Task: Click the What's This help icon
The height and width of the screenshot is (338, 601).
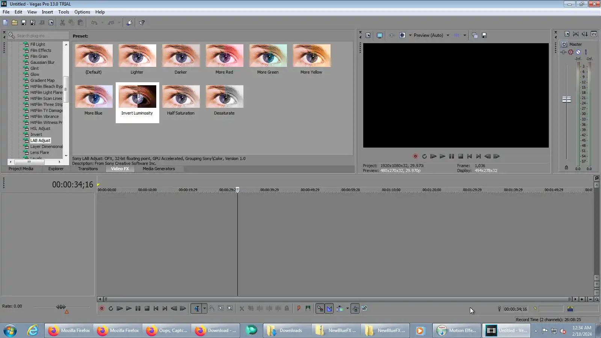Action: tap(142, 23)
